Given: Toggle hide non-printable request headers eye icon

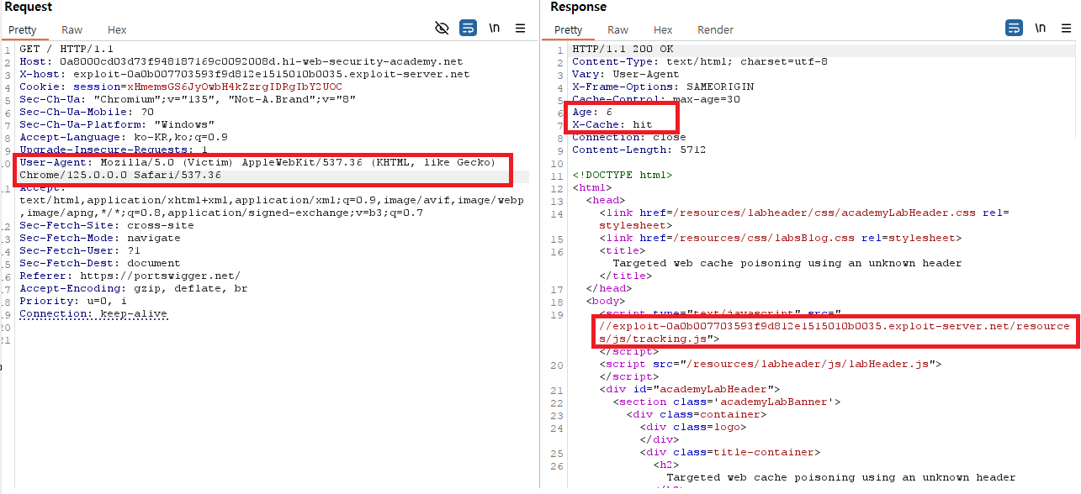Looking at the screenshot, I should pyautogui.click(x=442, y=28).
